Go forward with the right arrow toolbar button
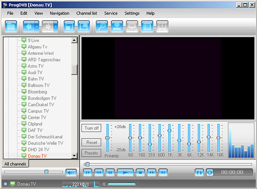The image size is (257, 189). pos(48,27)
